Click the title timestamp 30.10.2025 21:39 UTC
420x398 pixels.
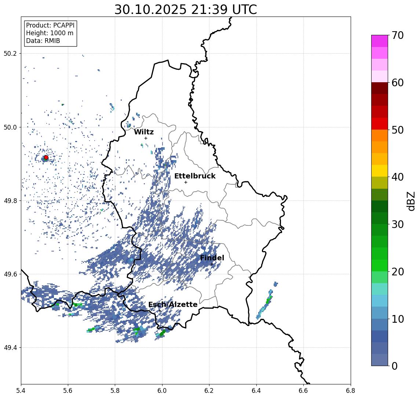[x=186, y=10]
